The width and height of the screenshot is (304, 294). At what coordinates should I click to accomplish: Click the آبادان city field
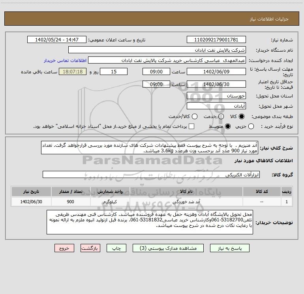216,106
